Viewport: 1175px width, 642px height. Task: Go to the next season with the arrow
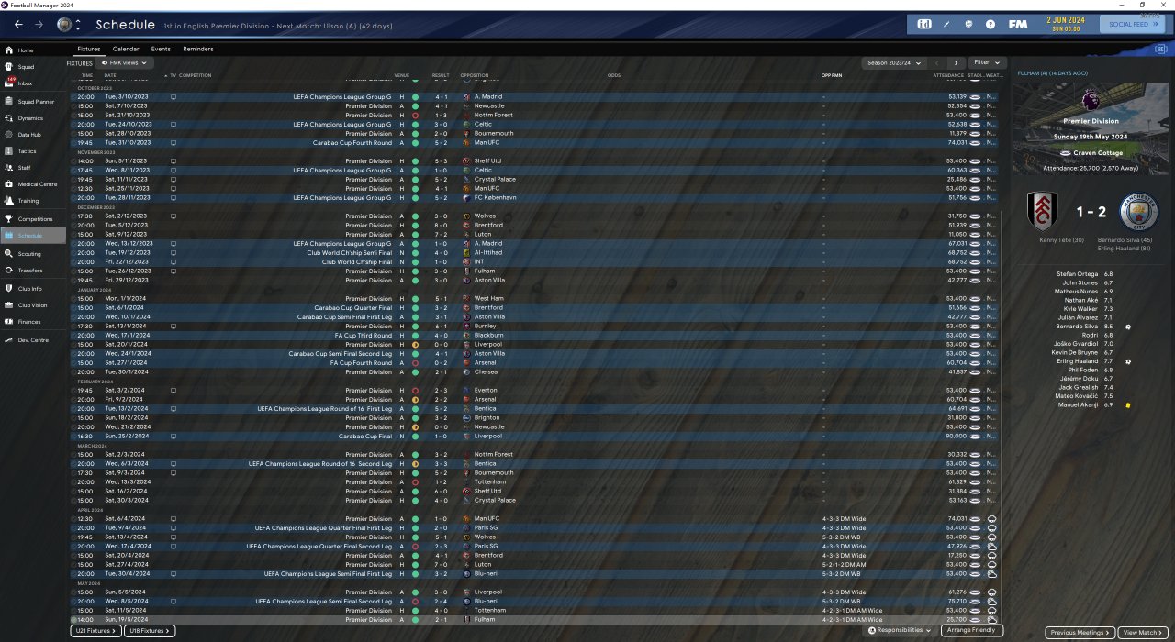(x=956, y=63)
